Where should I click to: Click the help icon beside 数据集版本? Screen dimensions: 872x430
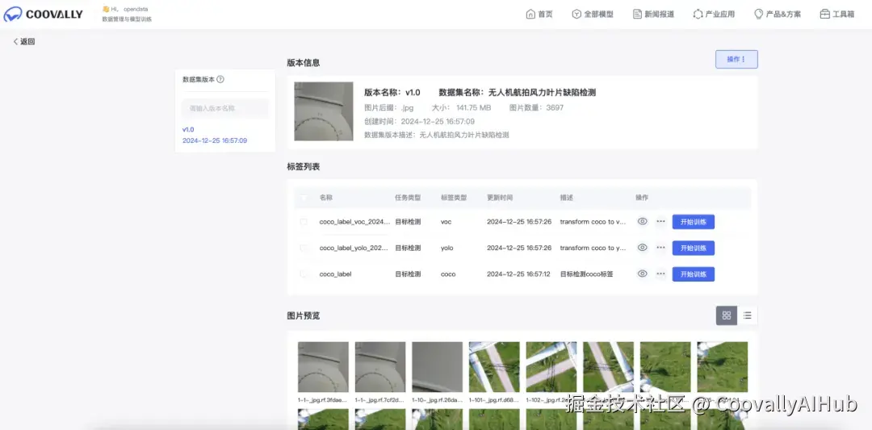tap(220, 79)
